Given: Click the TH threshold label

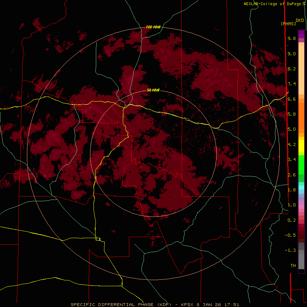Looking at the screenshot, I should click(x=293, y=265).
